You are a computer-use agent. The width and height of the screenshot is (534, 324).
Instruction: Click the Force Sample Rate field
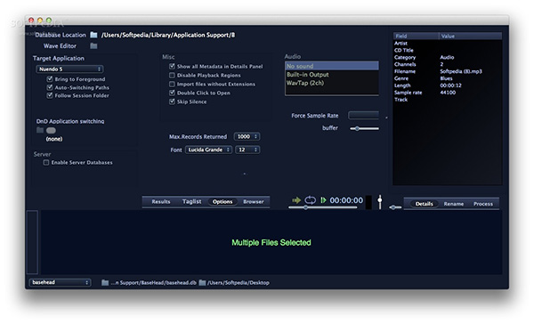click(364, 116)
